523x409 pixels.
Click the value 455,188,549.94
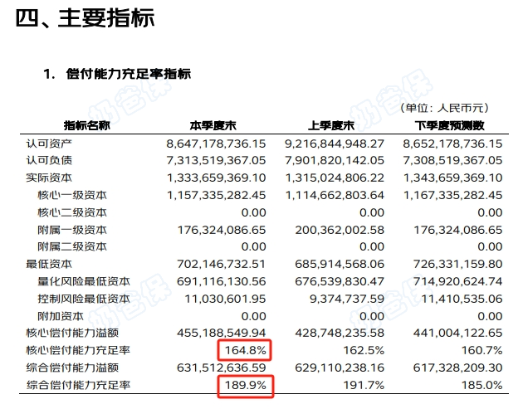pyautogui.click(x=222, y=333)
